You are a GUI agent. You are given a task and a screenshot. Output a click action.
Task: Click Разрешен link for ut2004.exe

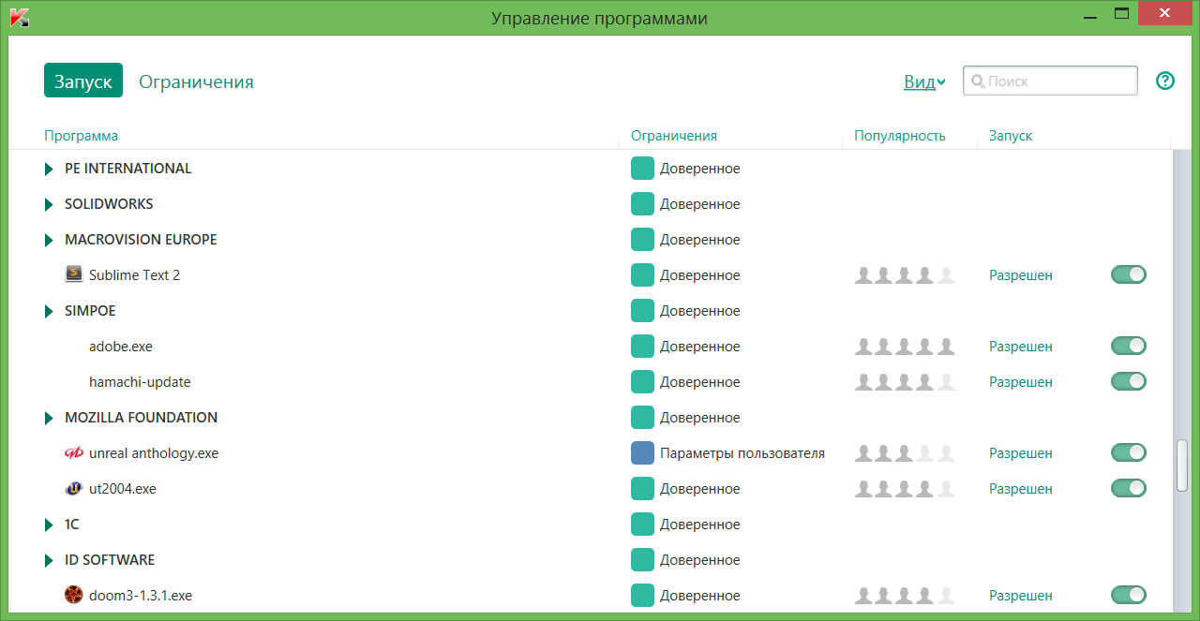[x=1021, y=489]
